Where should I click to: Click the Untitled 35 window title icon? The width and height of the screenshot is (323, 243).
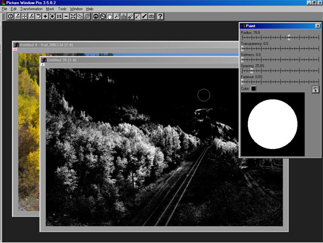(44, 60)
